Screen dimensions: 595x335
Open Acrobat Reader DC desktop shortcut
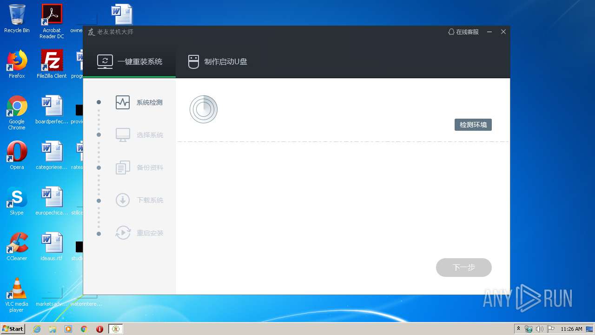52,21
